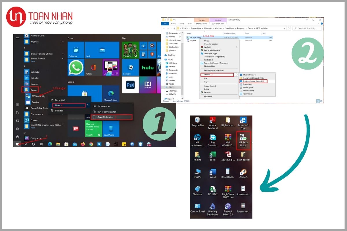Screen dimensions: 347x231
Task: Open the Your Phone tile
Action: (x=111, y=128)
